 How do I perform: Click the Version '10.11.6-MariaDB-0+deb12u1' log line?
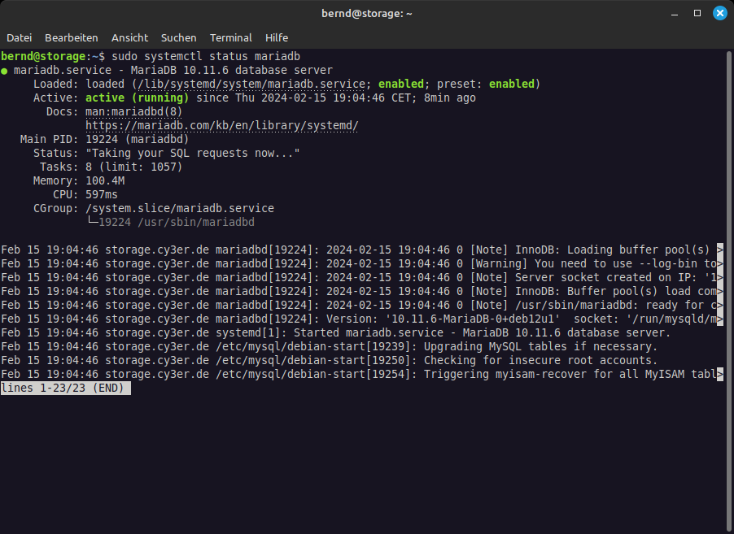click(362, 319)
